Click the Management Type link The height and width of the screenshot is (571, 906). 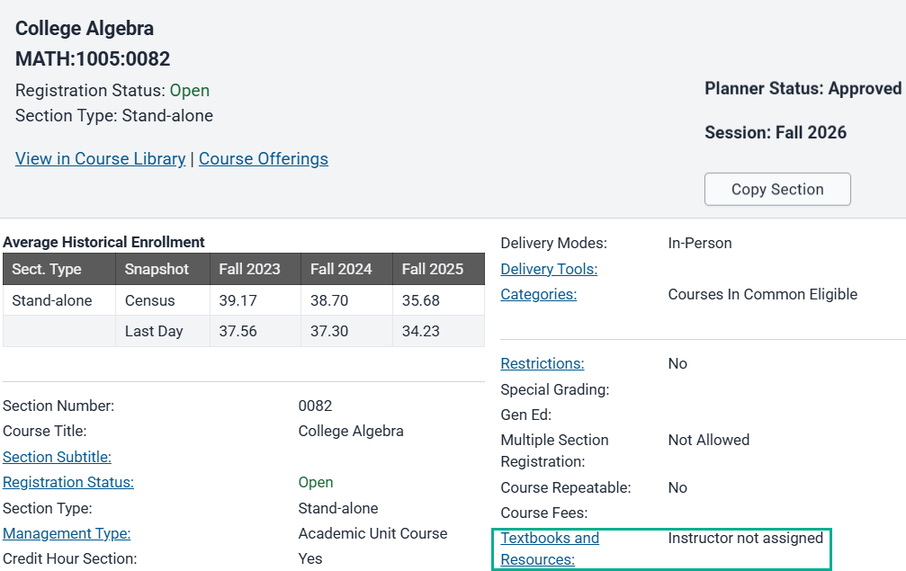(x=67, y=533)
